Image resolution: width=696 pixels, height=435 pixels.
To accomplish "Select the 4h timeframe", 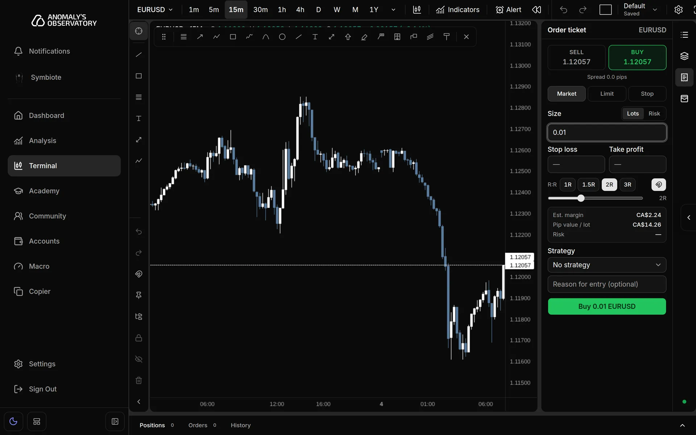I will coord(300,10).
